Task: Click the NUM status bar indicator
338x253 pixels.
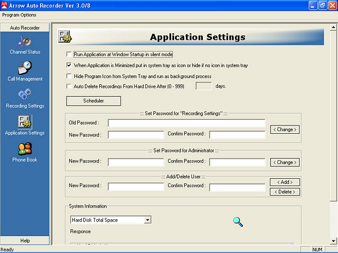Action: click(317, 250)
